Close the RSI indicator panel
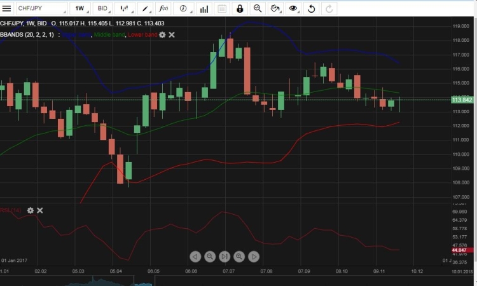The image size is (477, 286). 39,210
